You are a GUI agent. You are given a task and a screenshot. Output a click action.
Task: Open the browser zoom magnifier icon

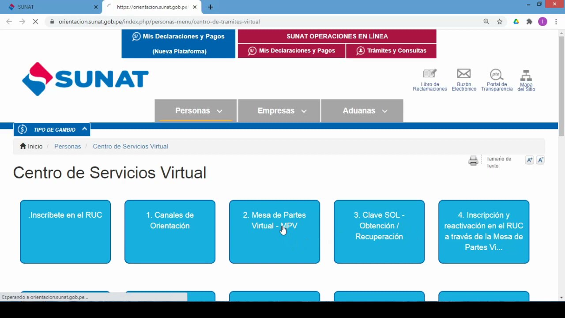tap(486, 21)
